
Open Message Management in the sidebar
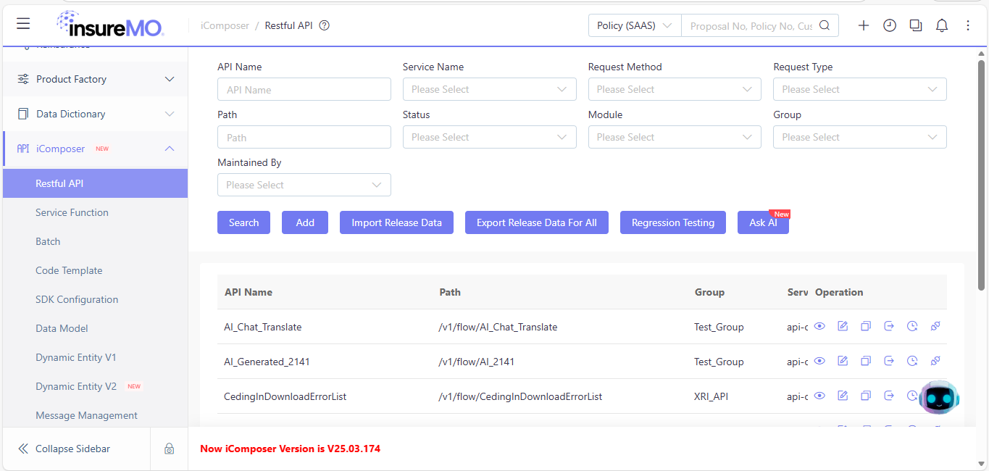click(95, 415)
